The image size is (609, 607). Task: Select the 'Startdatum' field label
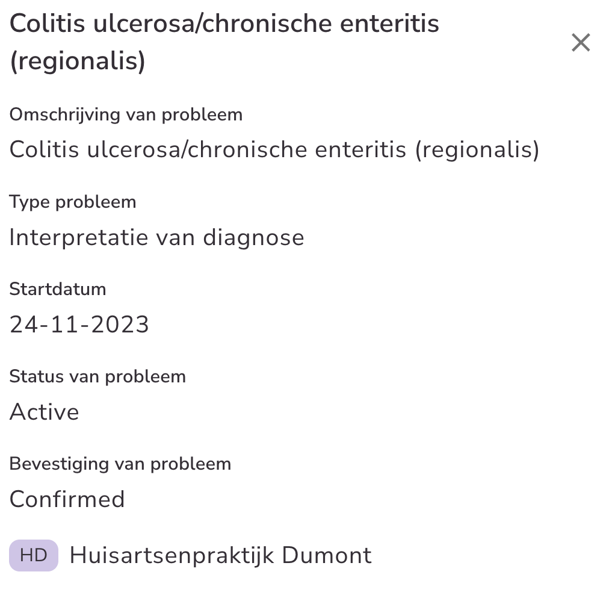pyautogui.click(x=58, y=289)
